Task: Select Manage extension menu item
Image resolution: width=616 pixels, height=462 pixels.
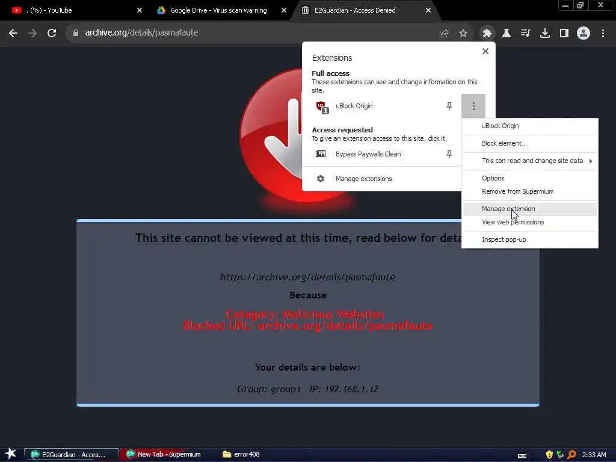Action: pyautogui.click(x=530, y=209)
